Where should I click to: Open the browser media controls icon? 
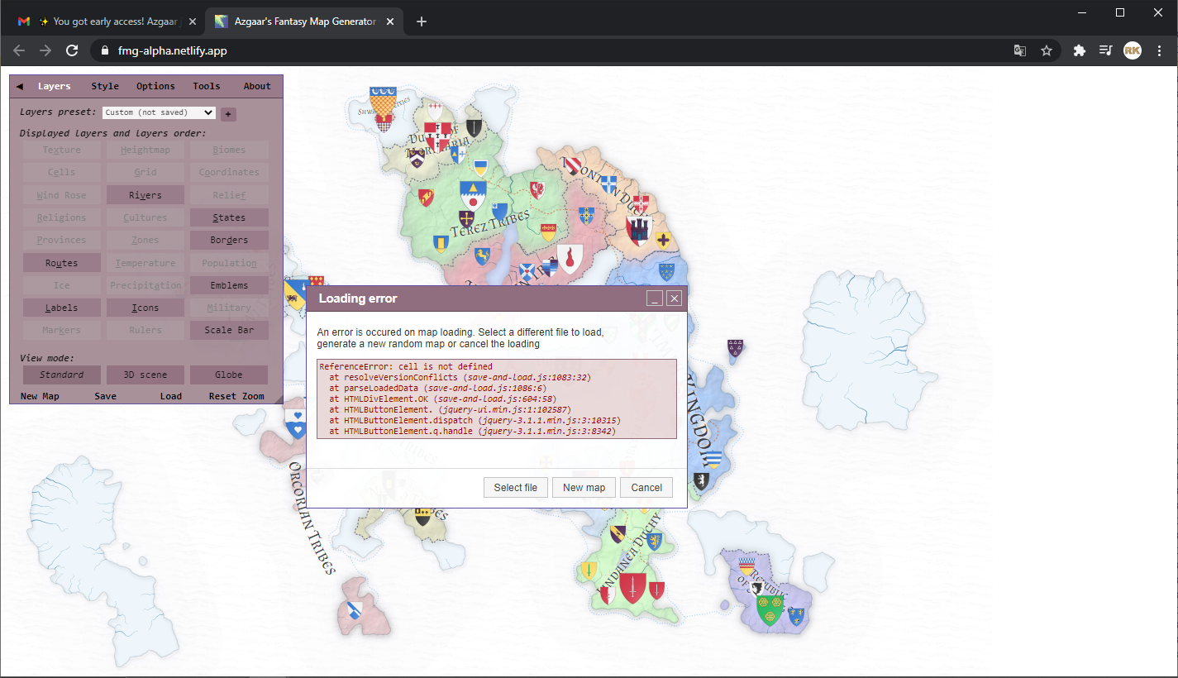pos(1105,50)
